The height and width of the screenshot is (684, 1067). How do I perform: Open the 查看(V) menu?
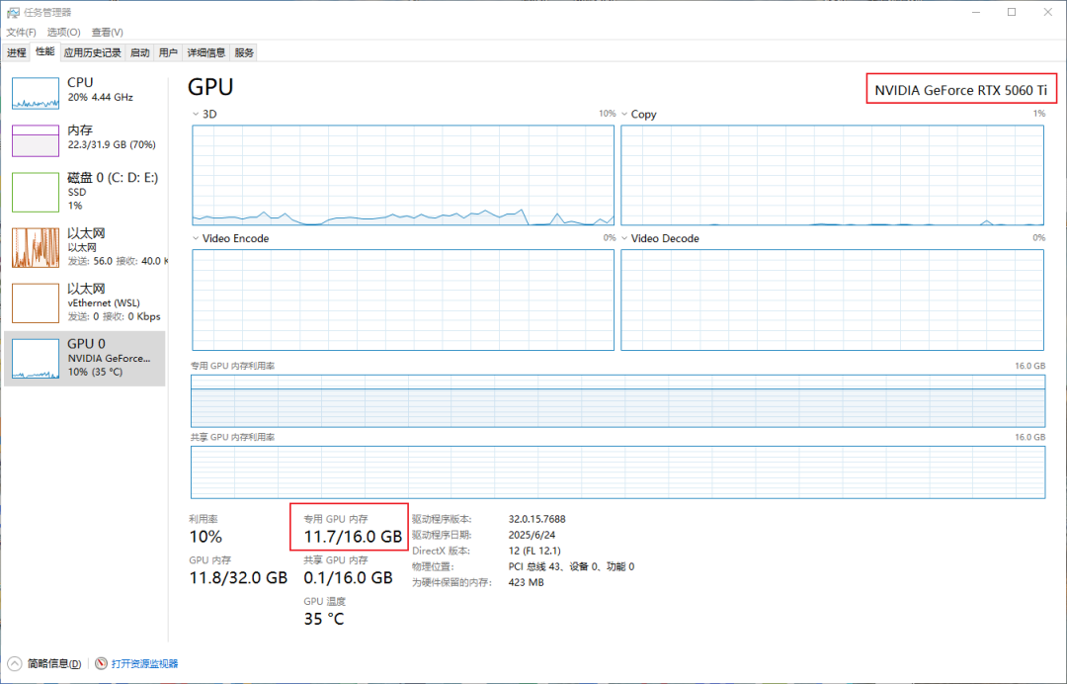click(106, 32)
